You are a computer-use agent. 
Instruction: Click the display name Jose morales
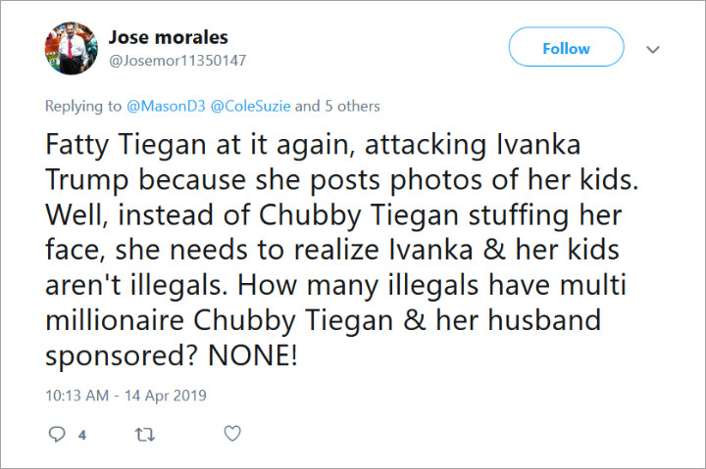[x=168, y=37]
